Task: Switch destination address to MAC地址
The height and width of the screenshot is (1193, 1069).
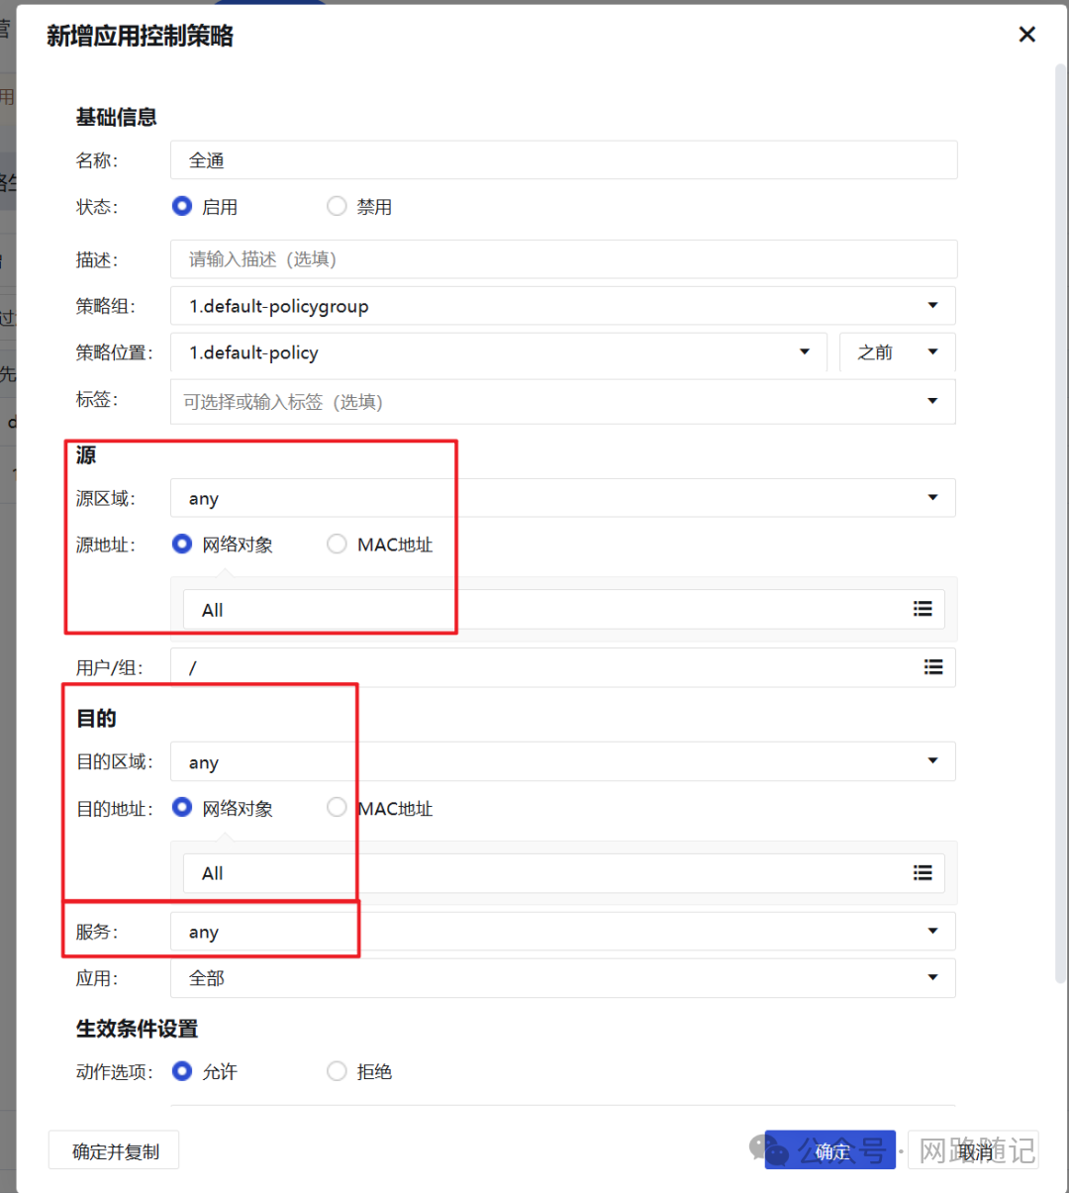Action: coord(337,807)
